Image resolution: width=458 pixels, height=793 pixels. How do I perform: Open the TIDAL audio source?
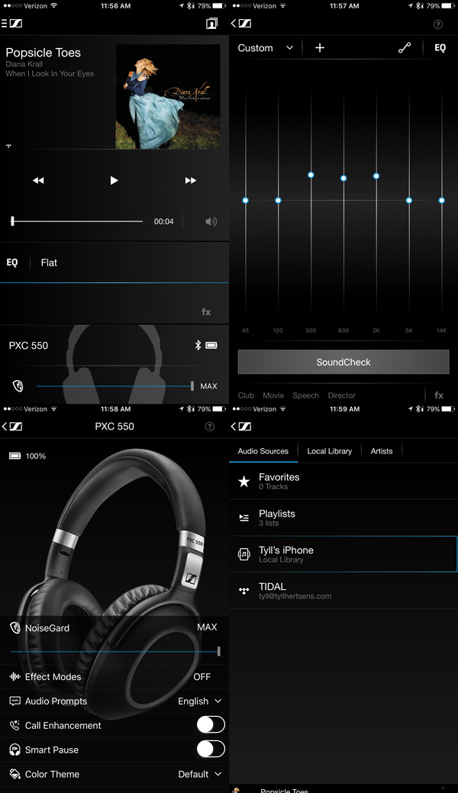click(x=343, y=591)
